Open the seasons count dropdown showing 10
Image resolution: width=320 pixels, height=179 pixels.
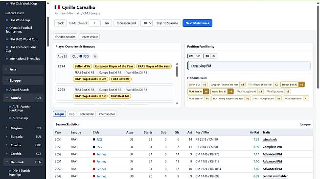pos(146,23)
